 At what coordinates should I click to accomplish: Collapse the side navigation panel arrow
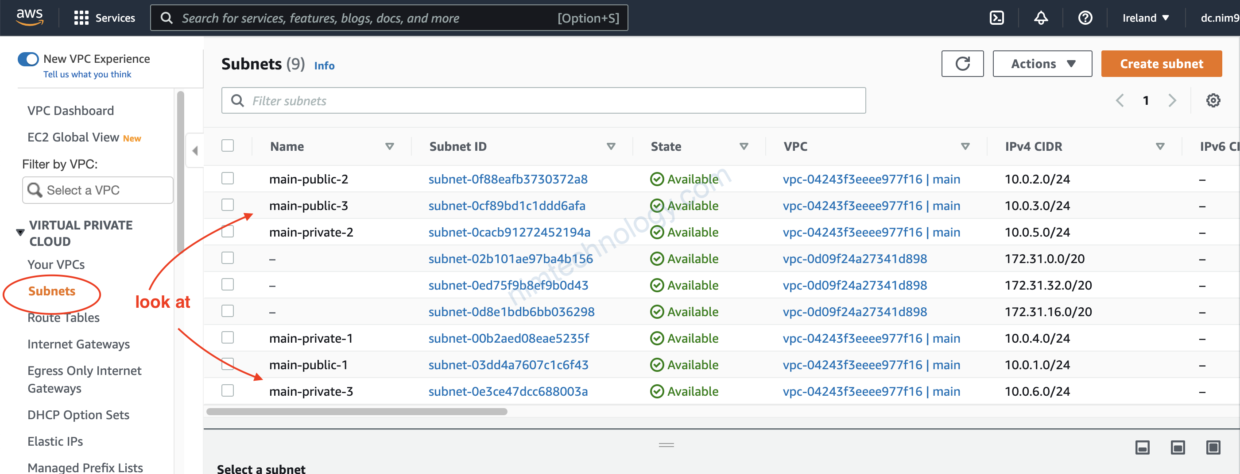click(x=195, y=150)
